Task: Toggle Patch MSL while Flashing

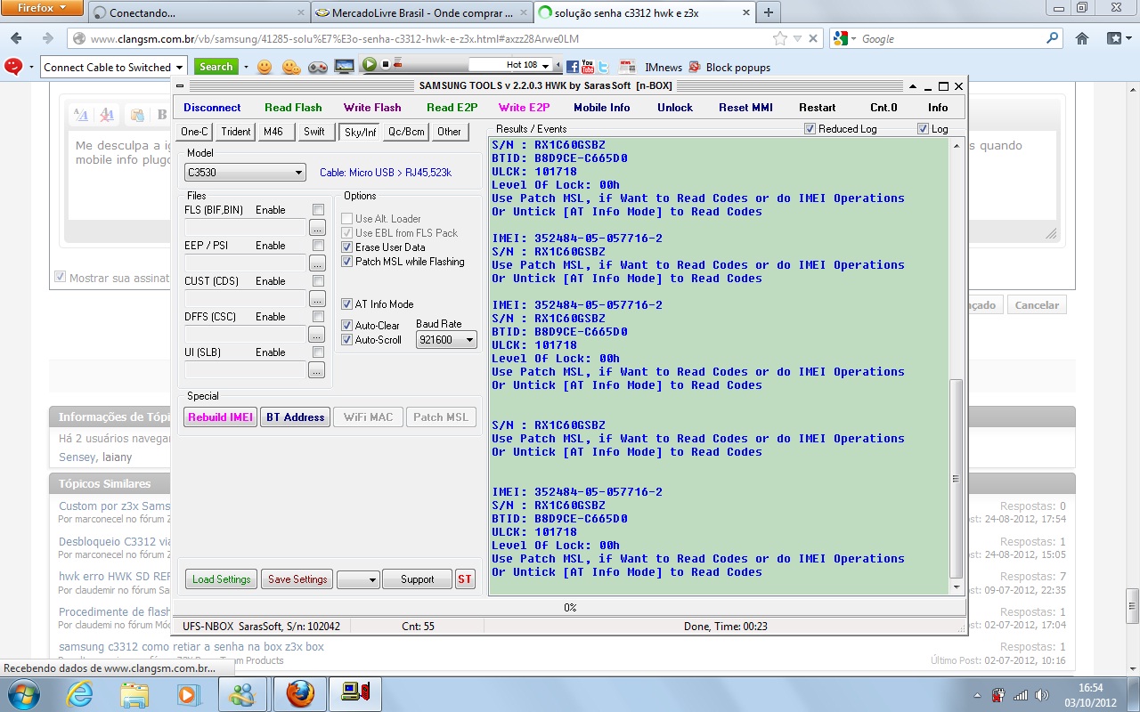Action: tap(347, 262)
